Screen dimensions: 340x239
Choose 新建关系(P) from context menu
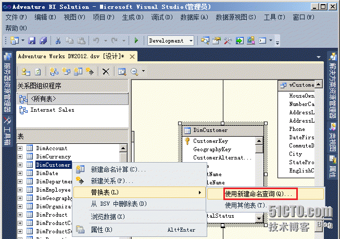(140, 181)
